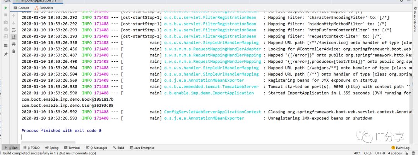
Task: Click the 'characterEncodingFilter' mapping message
Action: tap(329, 17)
